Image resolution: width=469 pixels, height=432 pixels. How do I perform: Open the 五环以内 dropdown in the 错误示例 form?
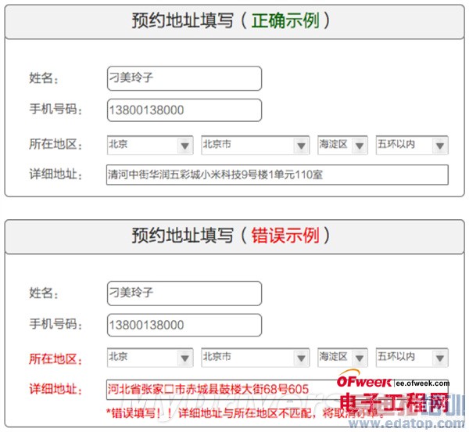[x=412, y=358]
